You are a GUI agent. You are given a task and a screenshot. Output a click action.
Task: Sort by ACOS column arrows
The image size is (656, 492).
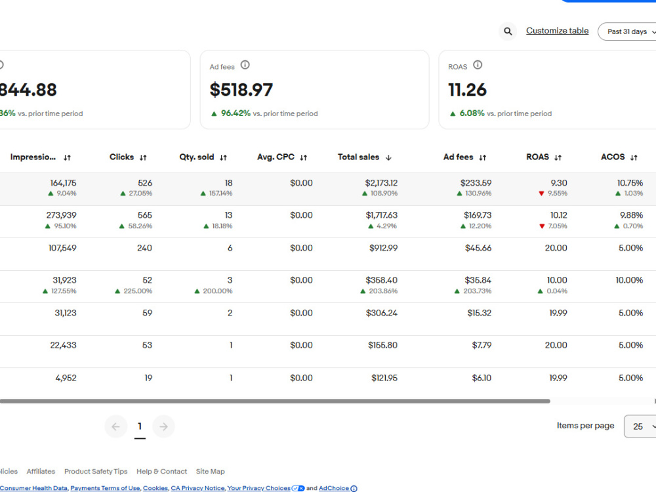pyautogui.click(x=634, y=157)
